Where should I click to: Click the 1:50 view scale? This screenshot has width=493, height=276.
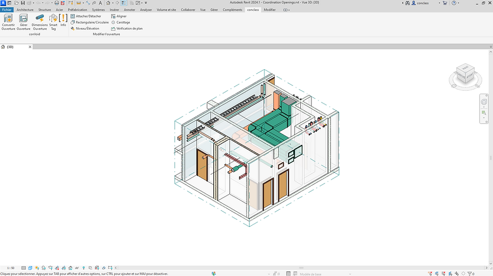11,268
